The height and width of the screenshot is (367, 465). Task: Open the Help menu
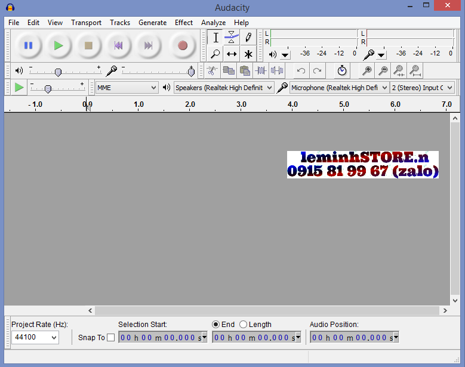(x=241, y=23)
